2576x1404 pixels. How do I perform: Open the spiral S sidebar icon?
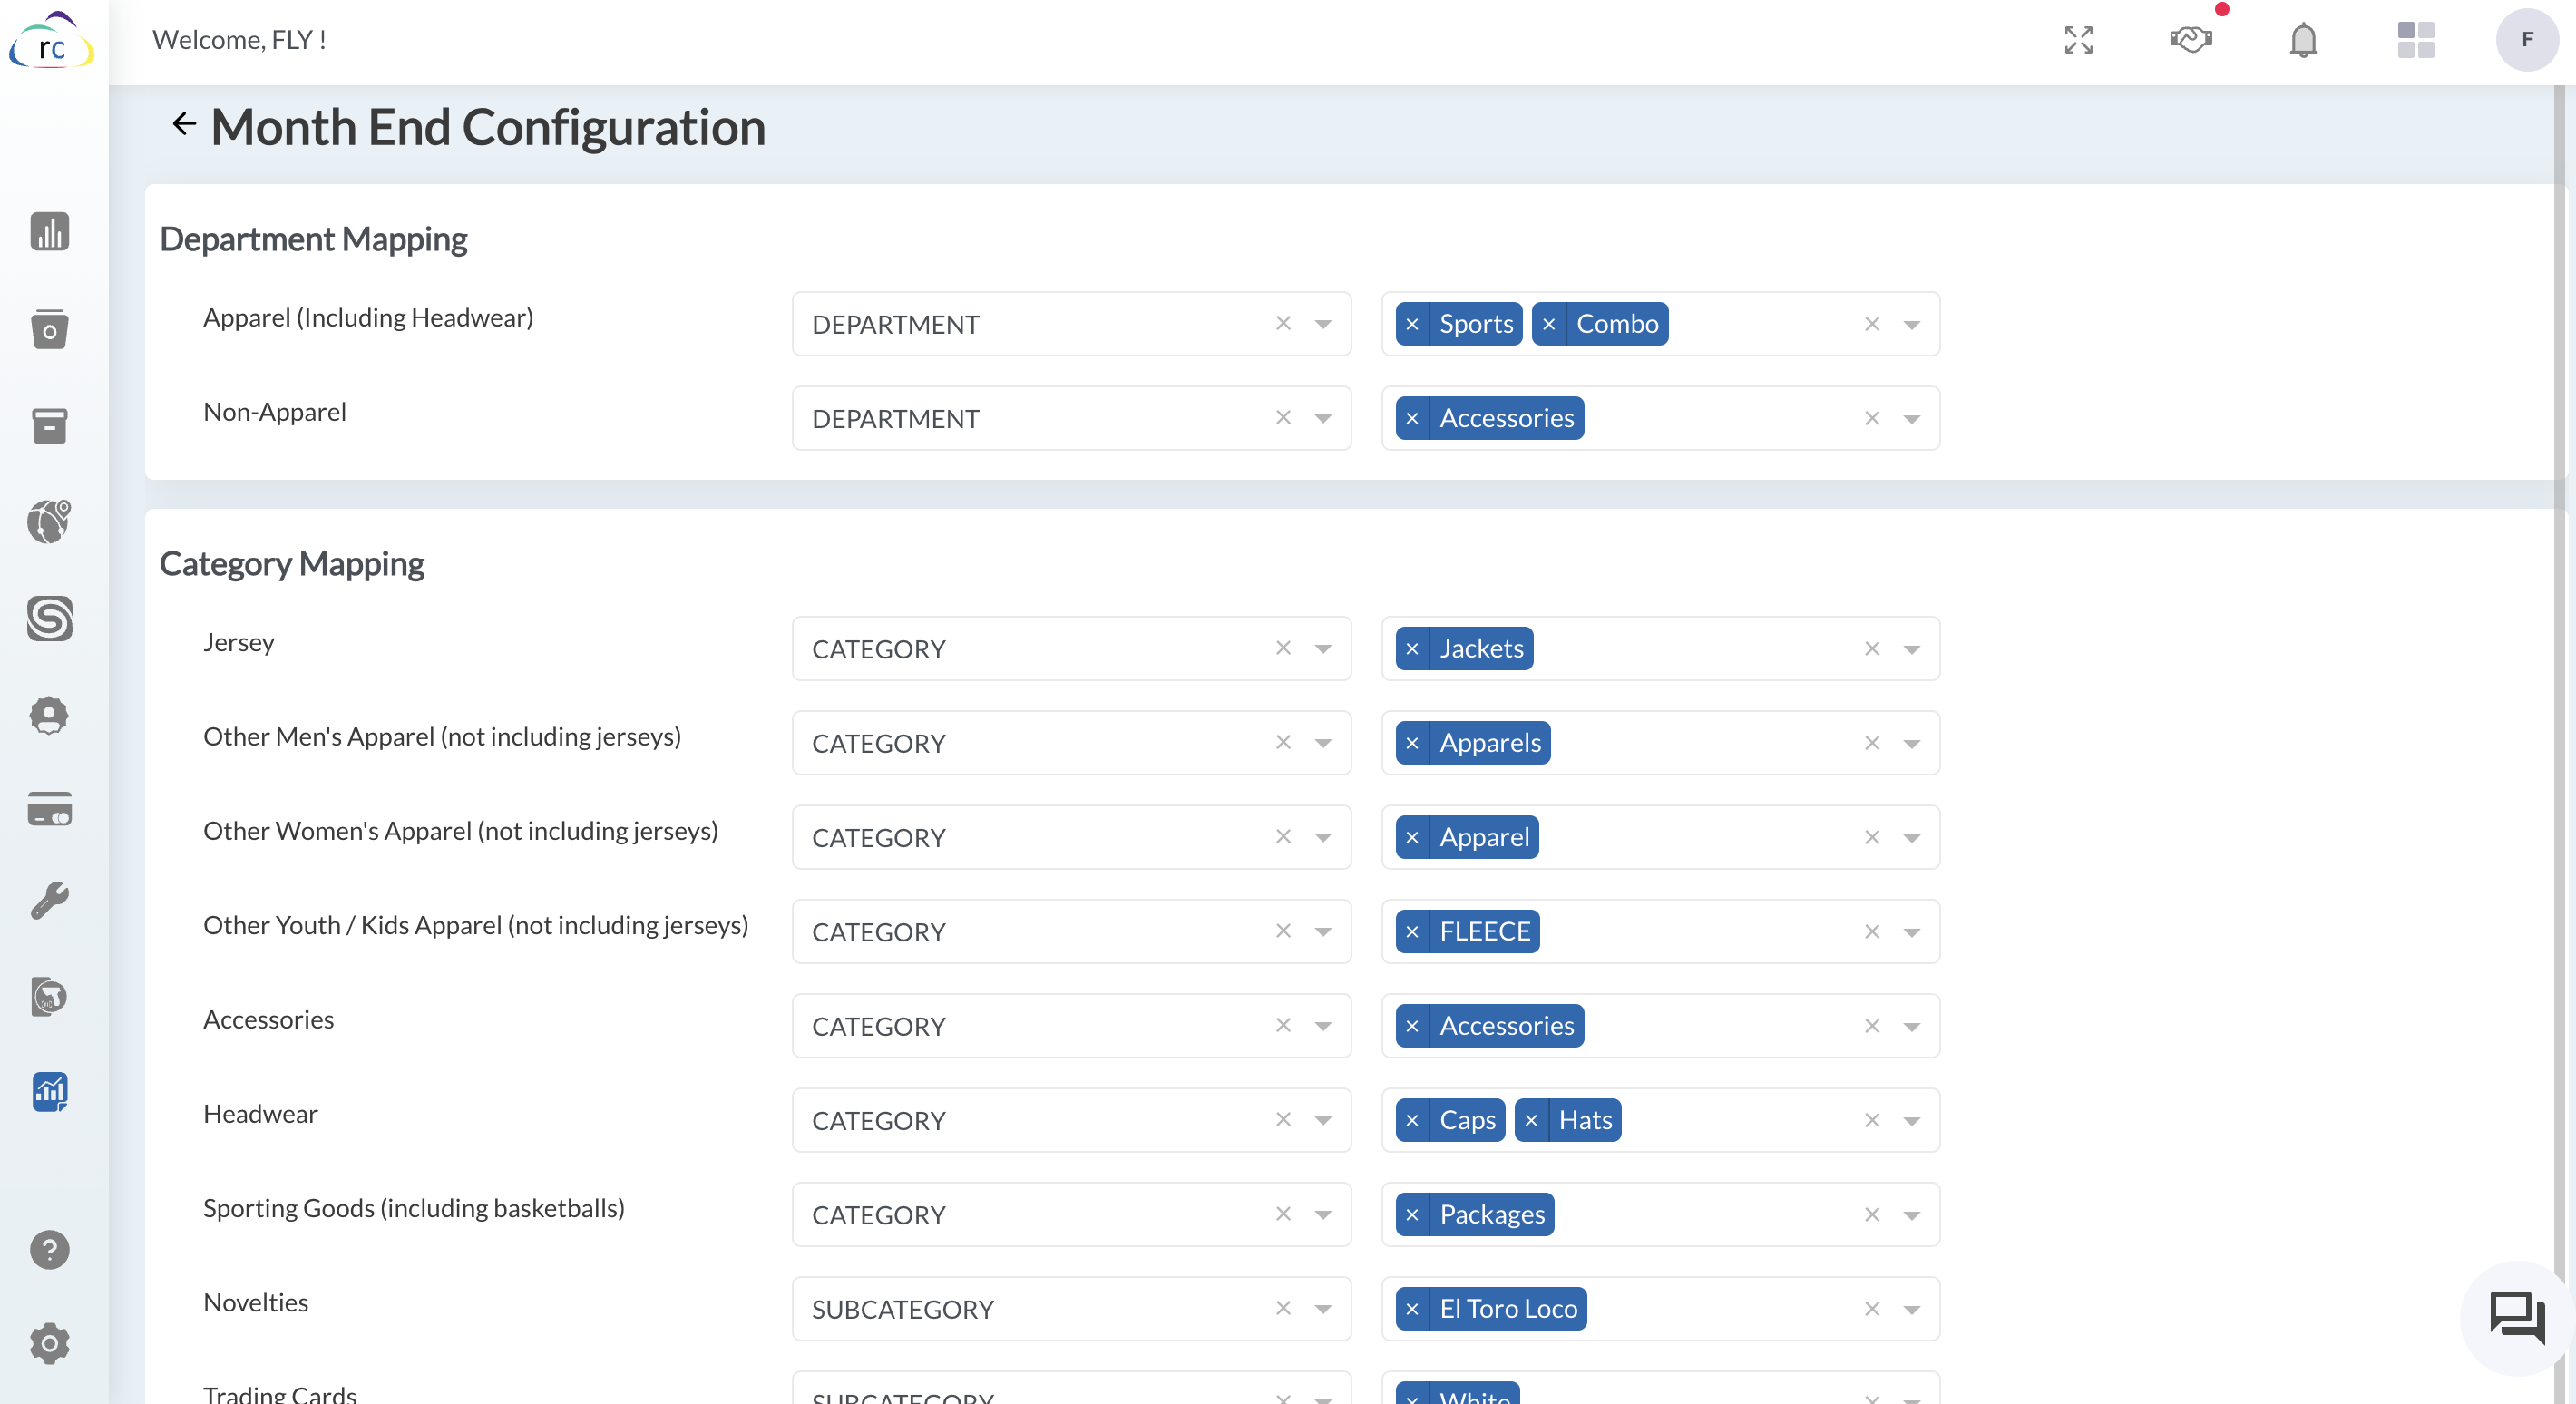click(49, 618)
